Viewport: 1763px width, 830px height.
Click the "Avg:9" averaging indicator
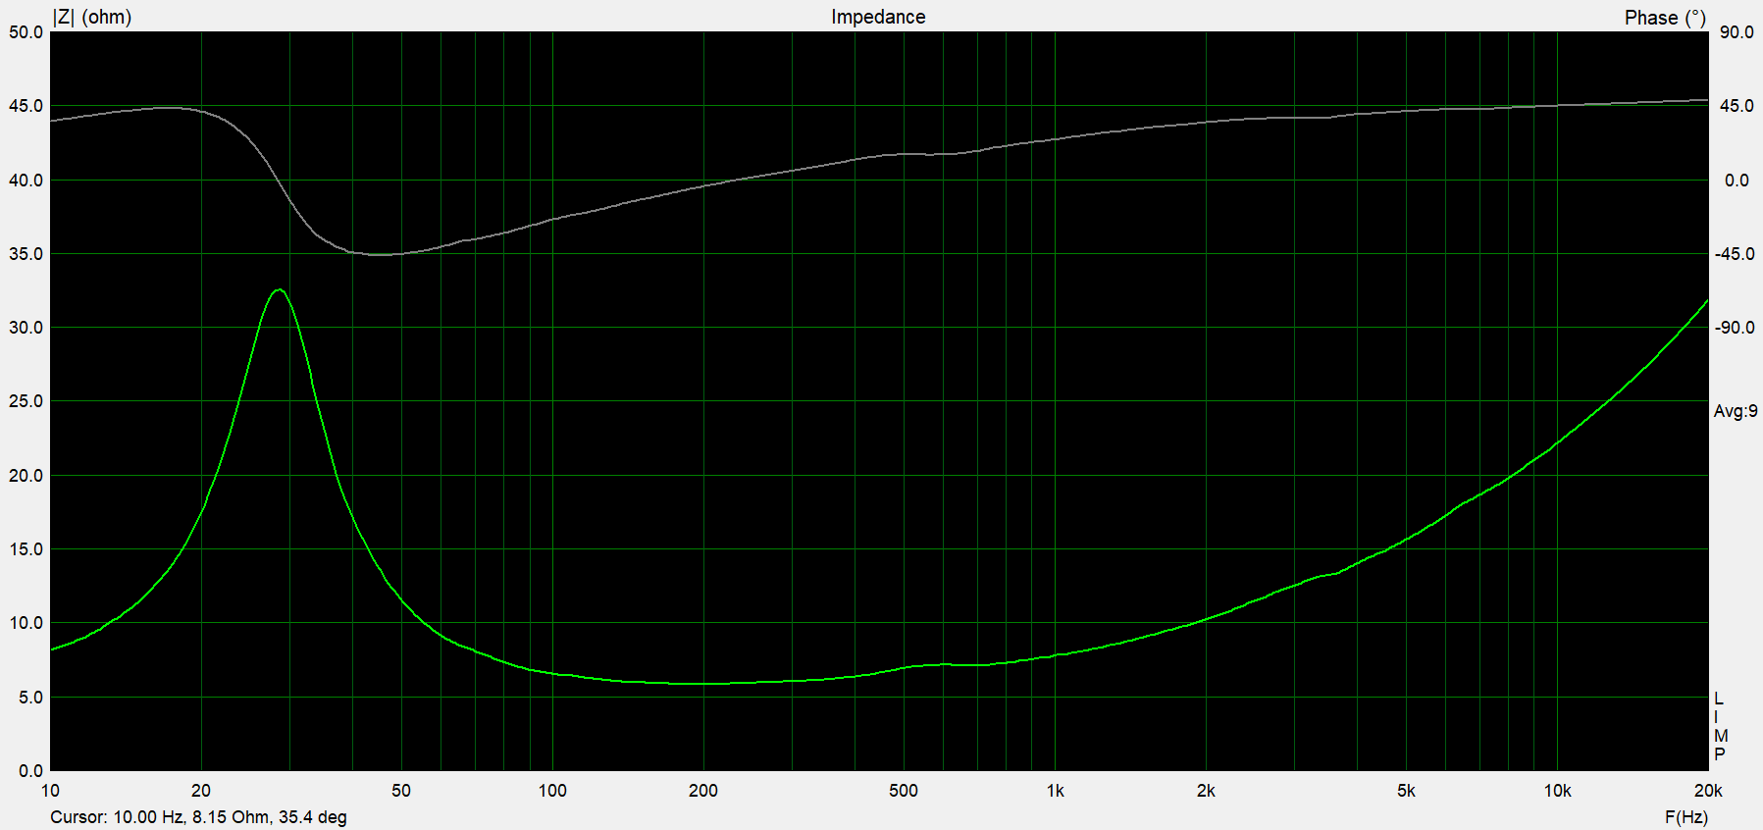click(1736, 411)
